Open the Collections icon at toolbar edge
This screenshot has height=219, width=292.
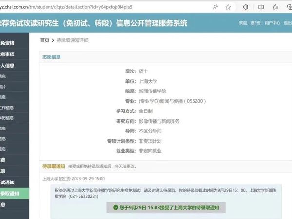pos(290,7)
